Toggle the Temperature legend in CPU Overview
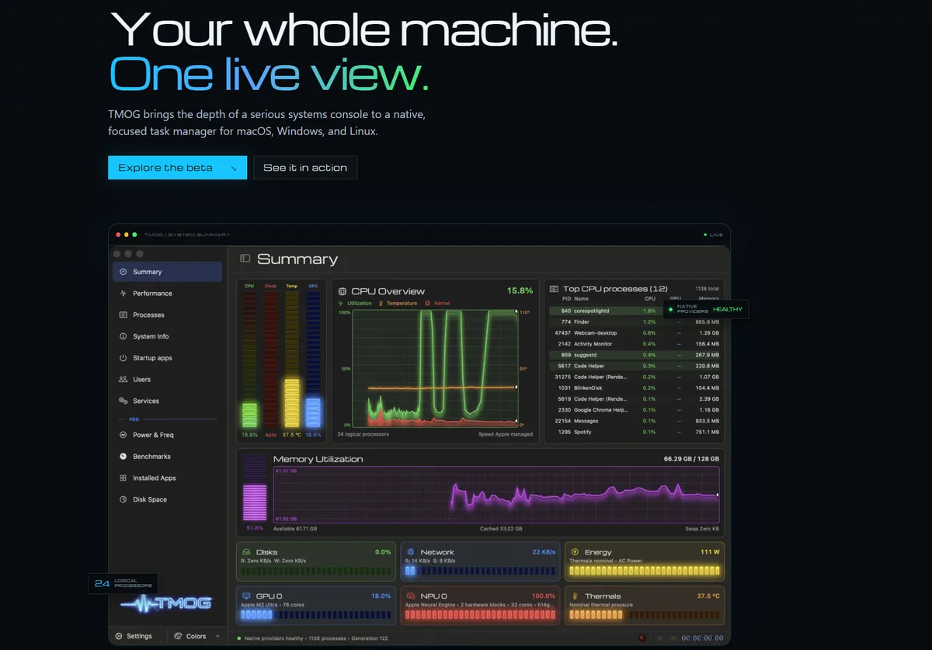The image size is (932, 650). 398,304
